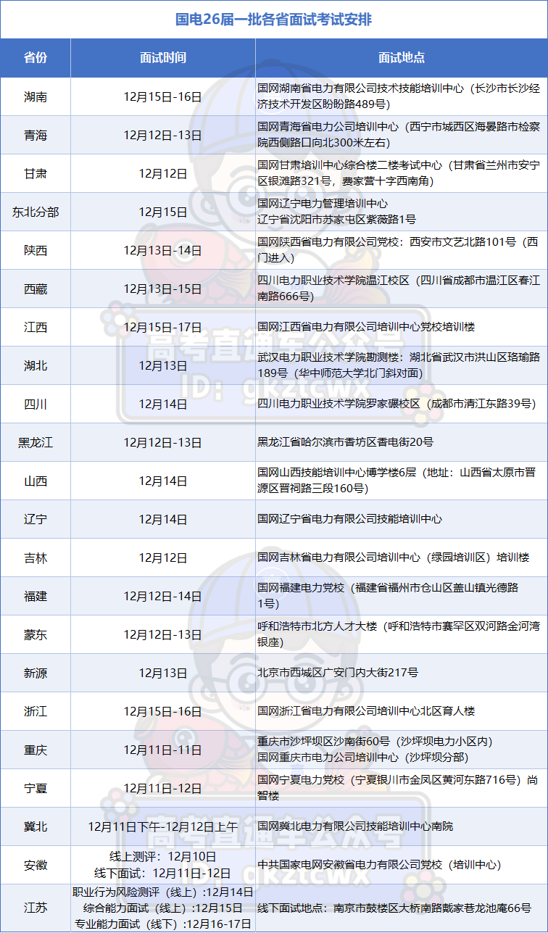Click the 国网辽宁省电力有限公司技能培训中心 cell

pyautogui.click(x=350, y=519)
